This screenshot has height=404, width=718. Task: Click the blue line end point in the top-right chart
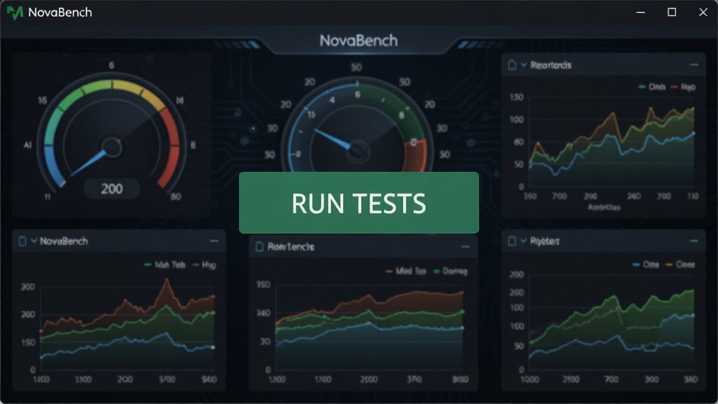pos(693,133)
